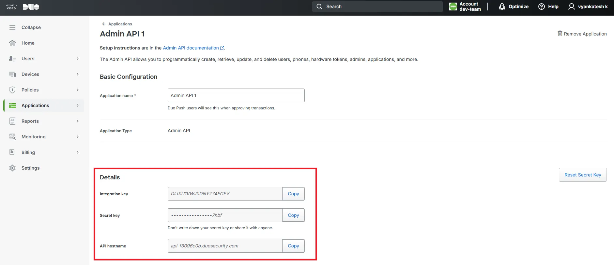Select Monitoring in the sidebar
The image size is (614, 265).
pyautogui.click(x=34, y=137)
